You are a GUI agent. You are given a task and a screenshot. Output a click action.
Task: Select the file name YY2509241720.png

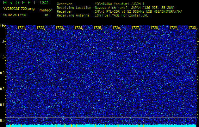click(x=19, y=9)
